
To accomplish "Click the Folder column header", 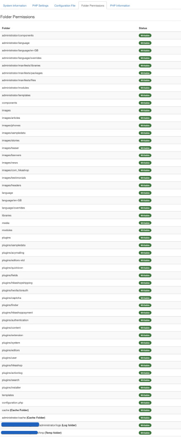I will [6, 28].
